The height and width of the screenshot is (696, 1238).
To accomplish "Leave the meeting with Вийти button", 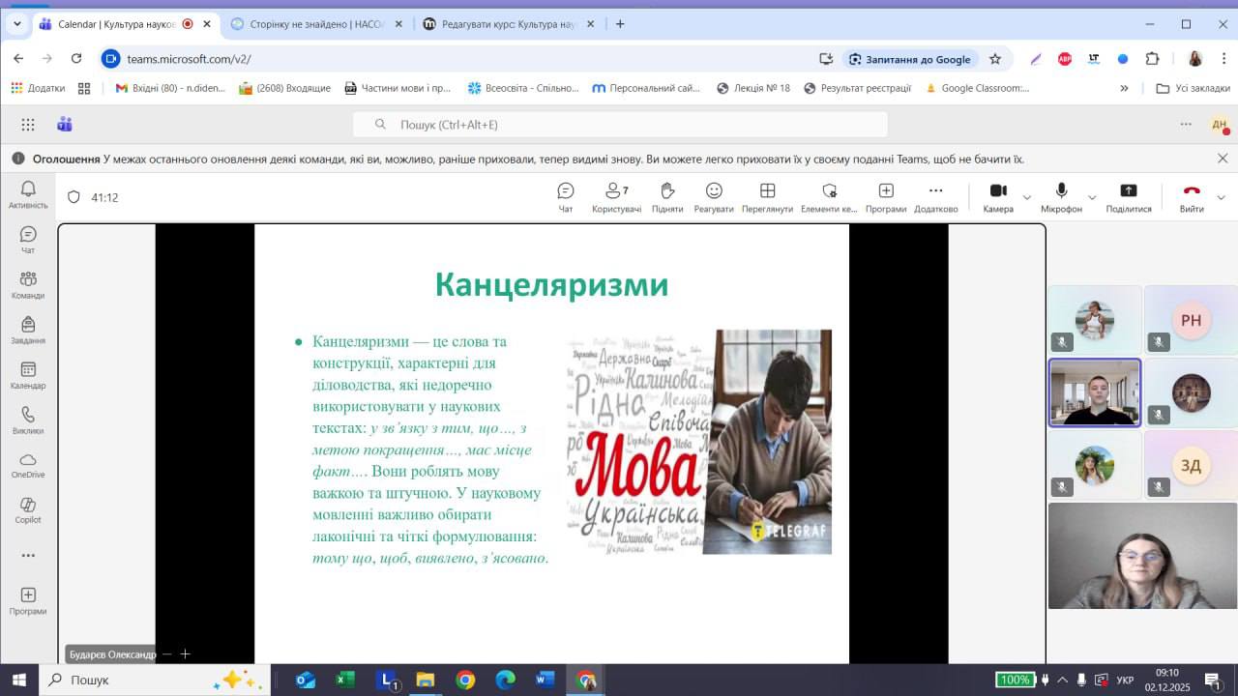I will pos(1192,196).
